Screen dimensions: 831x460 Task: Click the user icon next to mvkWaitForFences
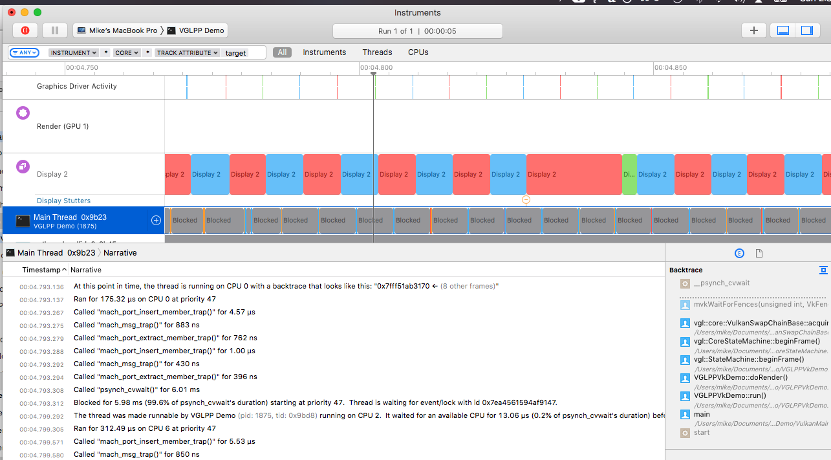click(685, 305)
